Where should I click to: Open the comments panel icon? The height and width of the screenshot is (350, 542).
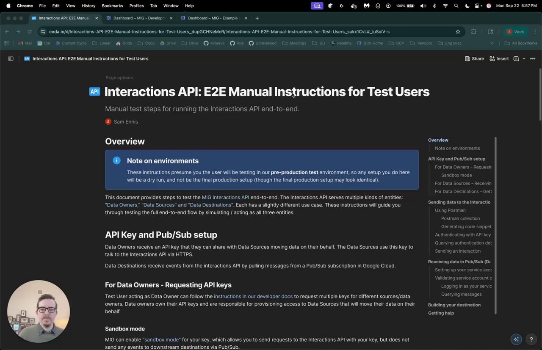coord(516,58)
